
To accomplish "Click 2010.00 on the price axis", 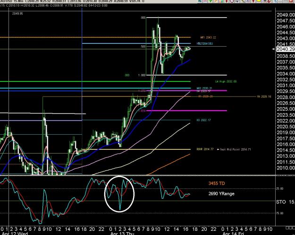I will (x=286, y=168).
